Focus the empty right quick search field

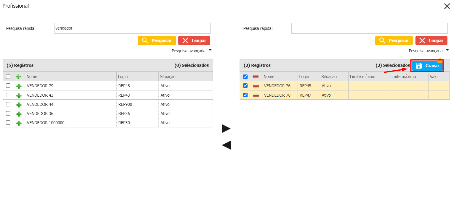370,28
